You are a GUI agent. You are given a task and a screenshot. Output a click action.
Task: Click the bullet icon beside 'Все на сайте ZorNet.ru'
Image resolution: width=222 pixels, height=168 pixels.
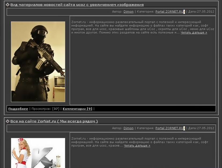click(8, 121)
